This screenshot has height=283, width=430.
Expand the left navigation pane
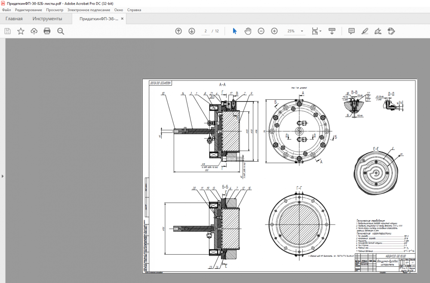tap(2, 176)
